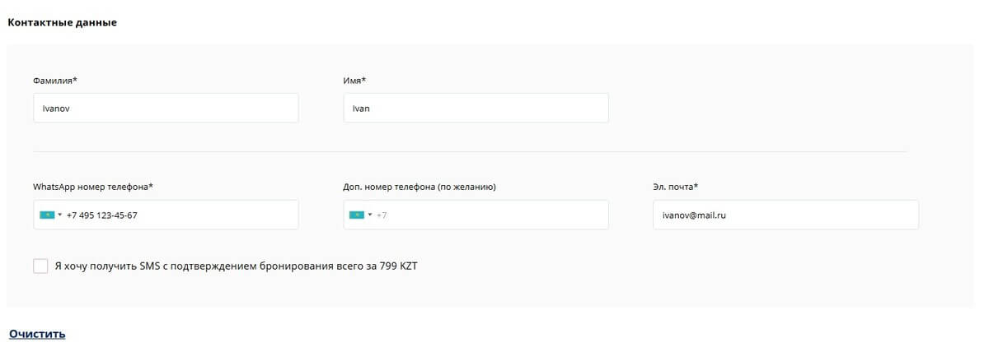Focus the Фамилия field containing Ivanov
The width and height of the screenshot is (989, 361).
coord(166,108)
